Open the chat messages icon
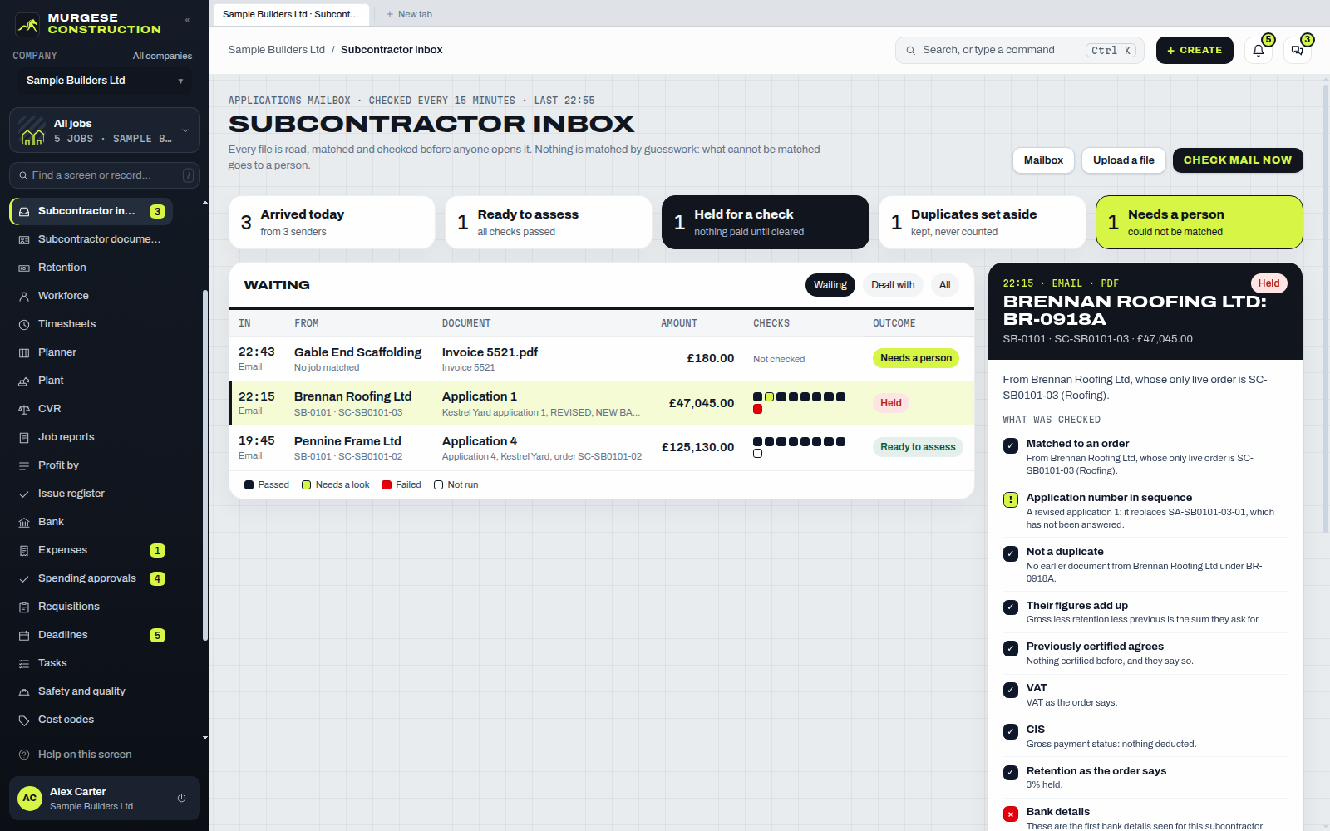 [x=1298, y=50]
